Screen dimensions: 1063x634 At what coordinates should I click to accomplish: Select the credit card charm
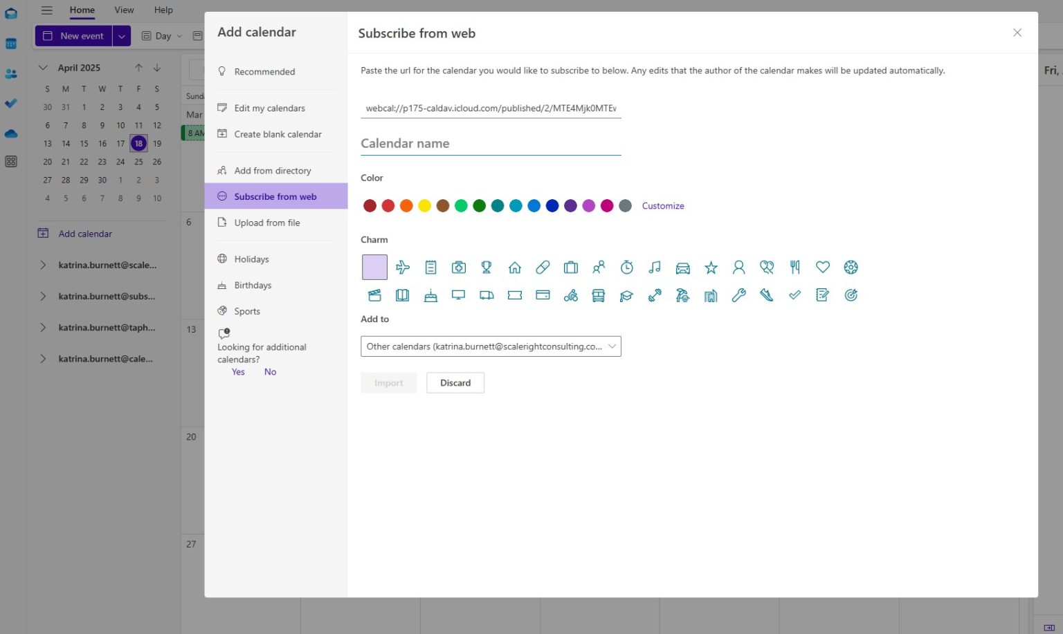(543, 295)
